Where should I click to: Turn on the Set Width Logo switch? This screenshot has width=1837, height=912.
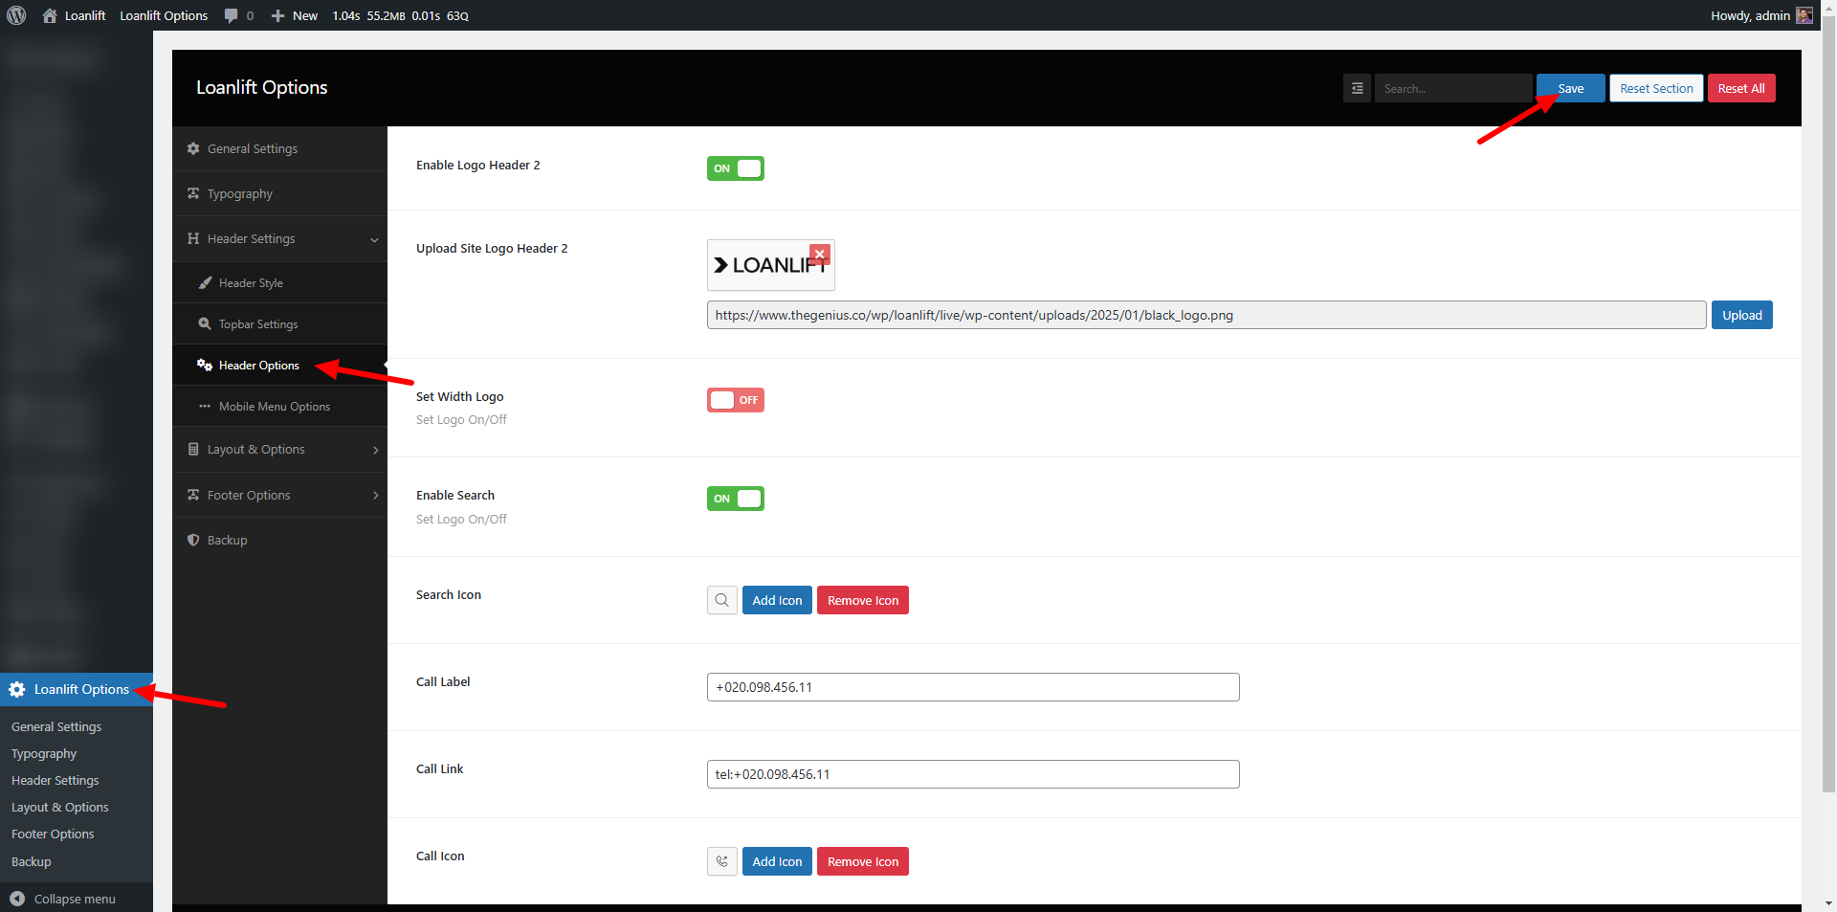point(735,400)
